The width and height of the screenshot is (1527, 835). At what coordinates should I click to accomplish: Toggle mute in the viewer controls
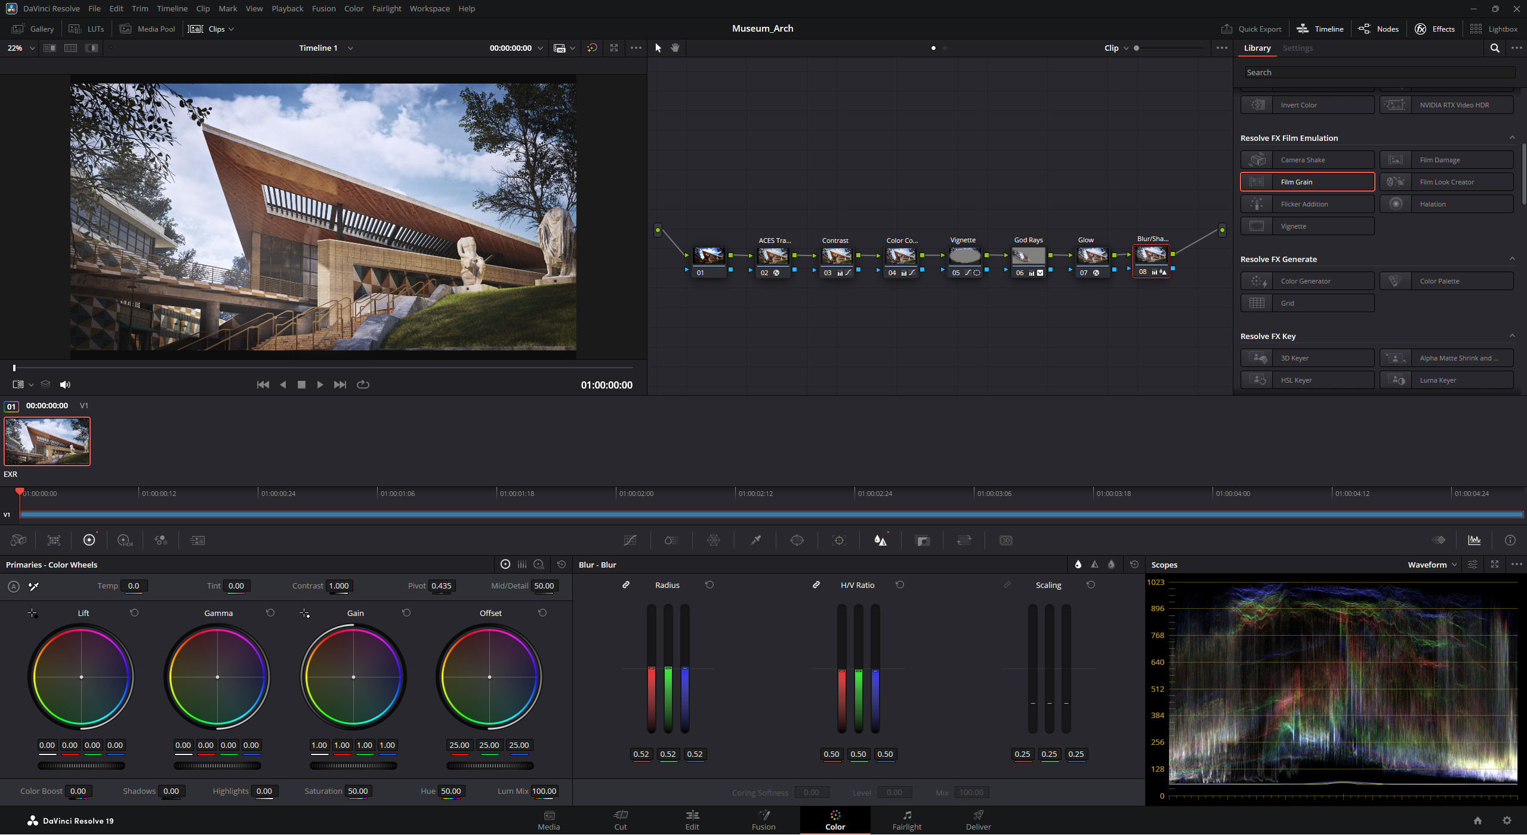pyautogui.click(x=65, y=384)
